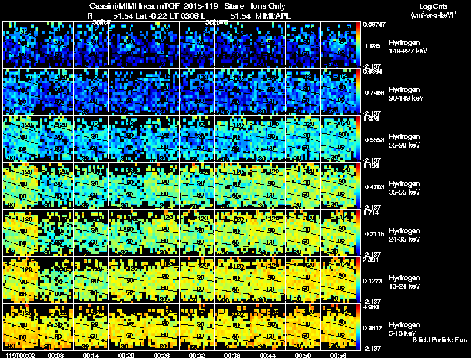Click the '00:44' time axis label
Image resolution: width=471 pixels, height=358 pixels.
(x=268, y=355)
